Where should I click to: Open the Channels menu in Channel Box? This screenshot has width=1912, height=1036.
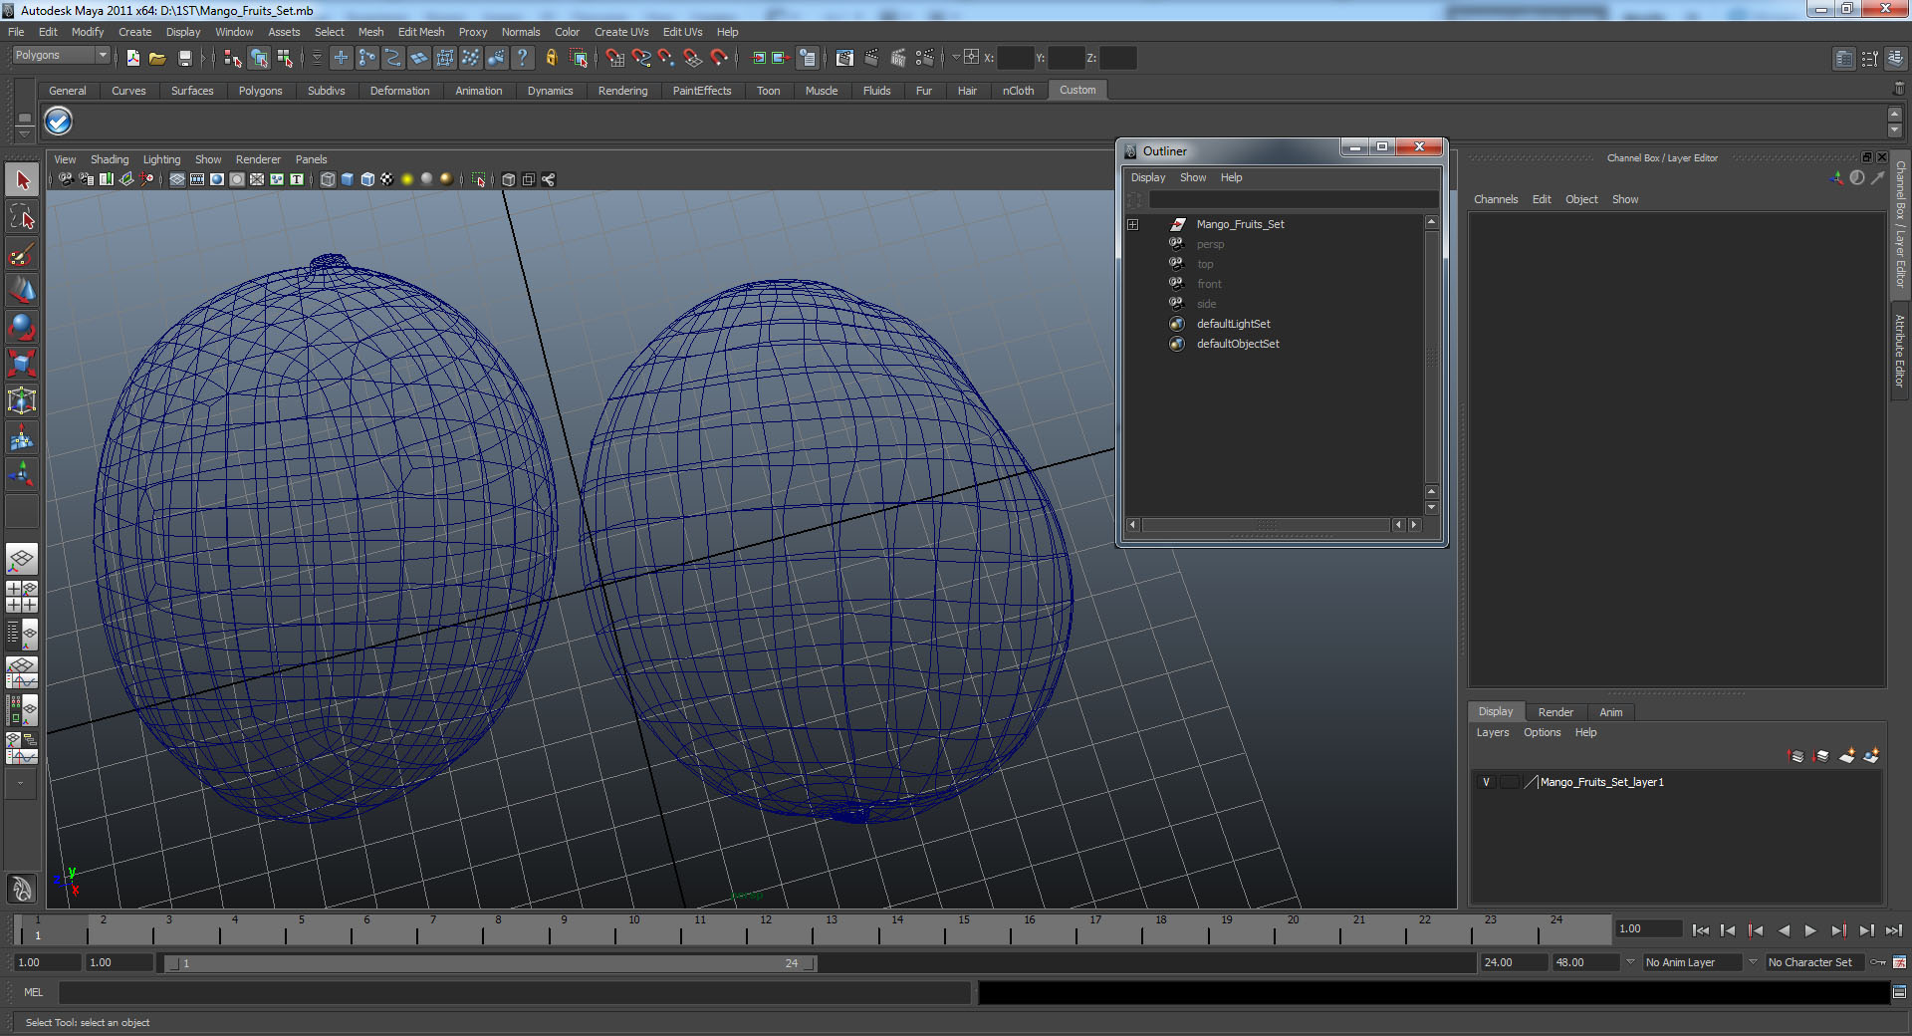click(x=1496, y=199)
